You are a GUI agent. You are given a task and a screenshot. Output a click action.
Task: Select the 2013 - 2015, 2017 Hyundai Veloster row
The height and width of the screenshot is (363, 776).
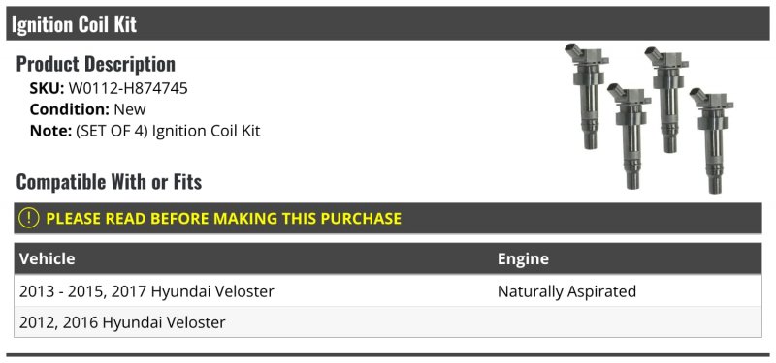[388, 291]
